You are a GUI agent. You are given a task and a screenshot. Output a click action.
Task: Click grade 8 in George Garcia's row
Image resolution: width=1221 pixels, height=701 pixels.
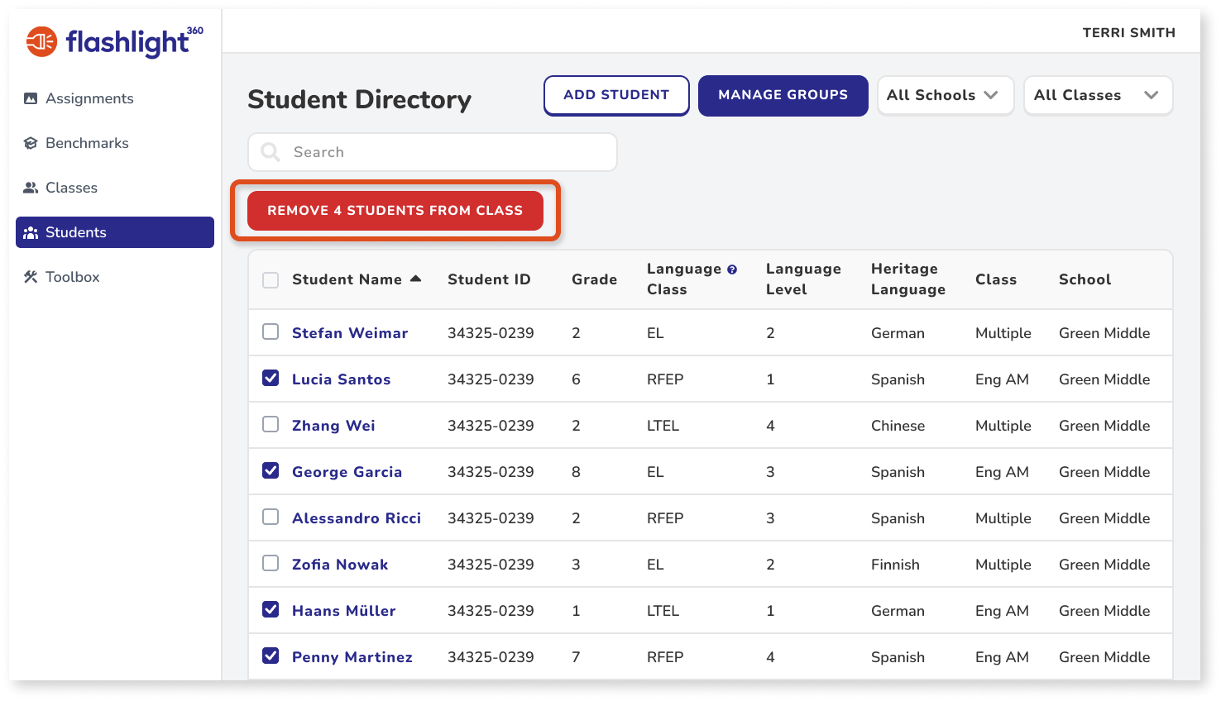click(576, 472)
